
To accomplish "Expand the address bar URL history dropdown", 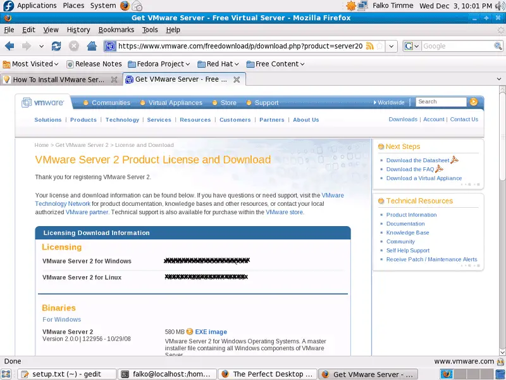I will [391, 46].
